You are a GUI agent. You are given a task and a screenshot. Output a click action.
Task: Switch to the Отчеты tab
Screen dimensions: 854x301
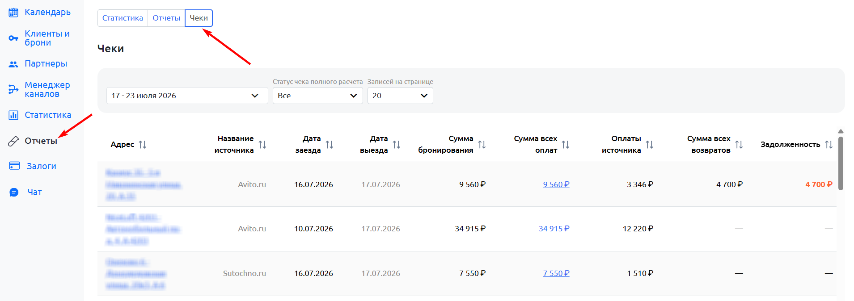[166, 18]
